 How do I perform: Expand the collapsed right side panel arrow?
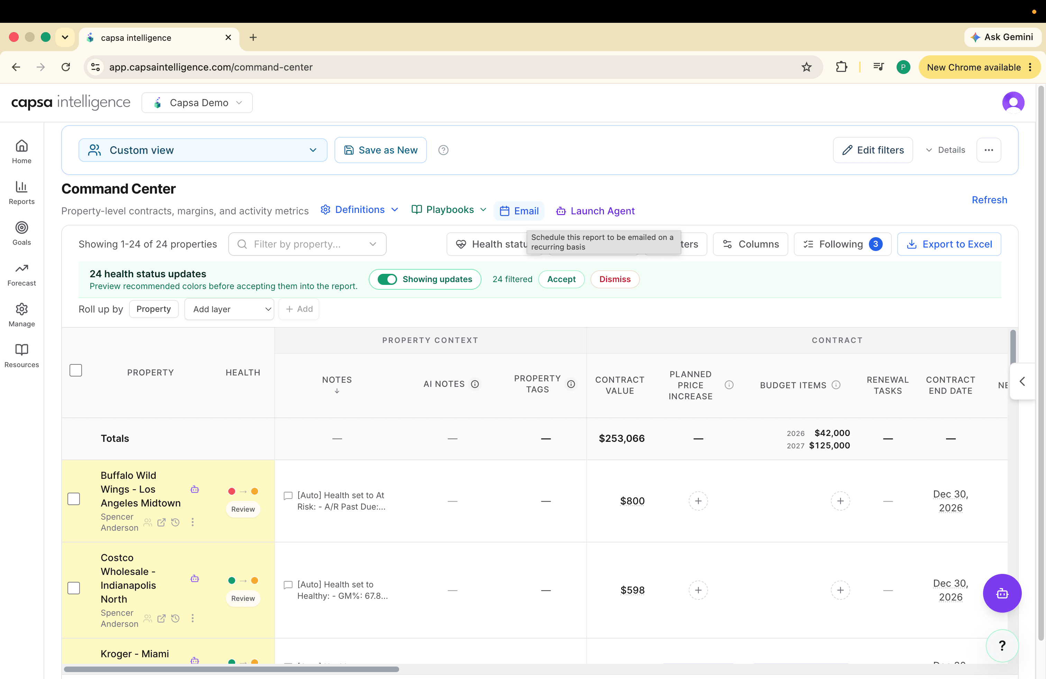(1022, 381)
